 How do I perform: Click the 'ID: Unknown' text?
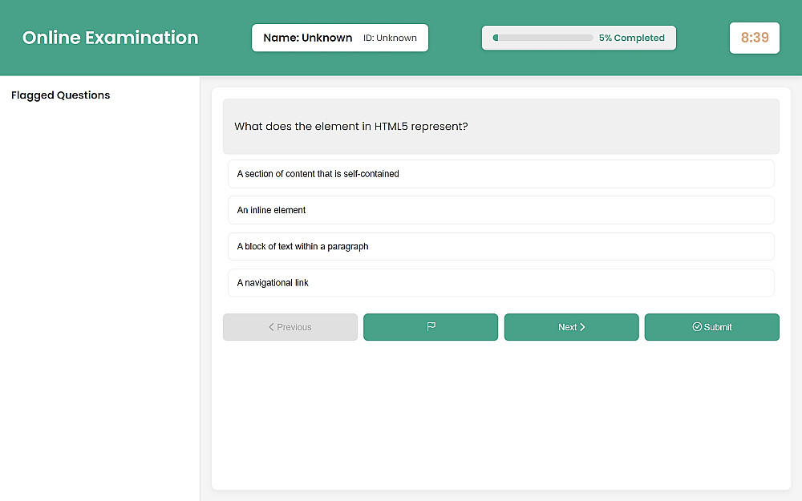[390, 38]
